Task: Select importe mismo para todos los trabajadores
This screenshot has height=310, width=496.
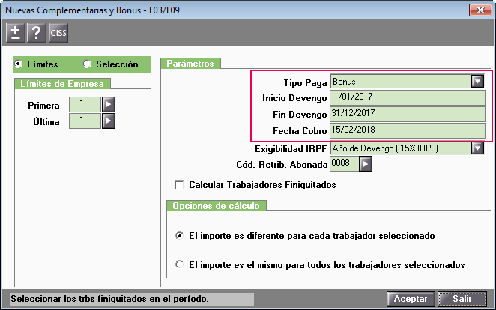Action: (179, 264)
